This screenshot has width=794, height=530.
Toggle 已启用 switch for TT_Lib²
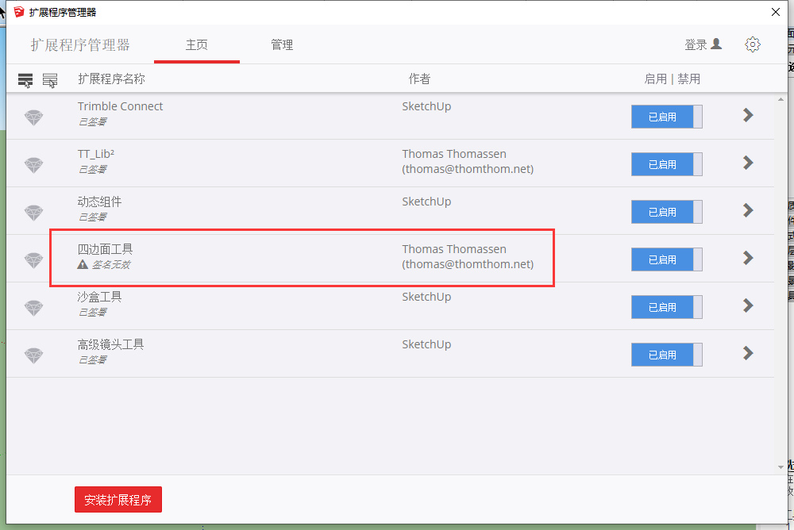[x=666, y=164]
